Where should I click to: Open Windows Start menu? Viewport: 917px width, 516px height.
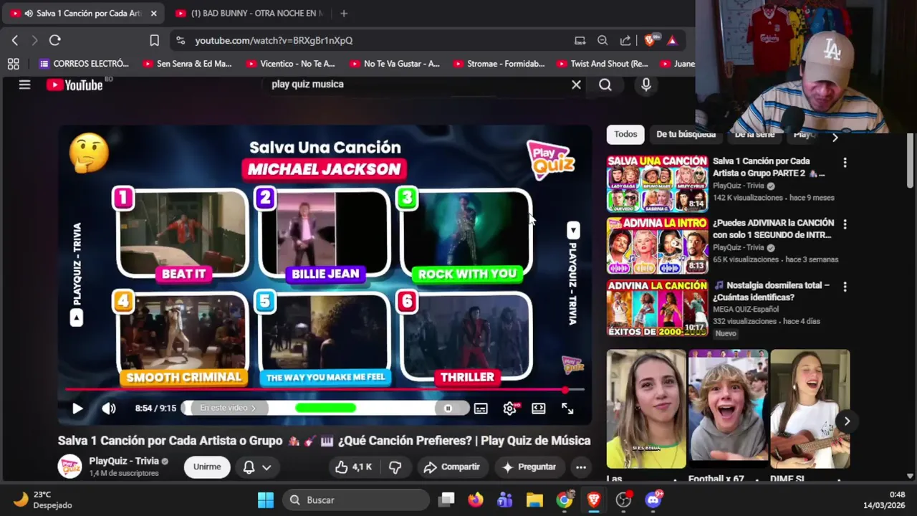click(x=266, y=500)
